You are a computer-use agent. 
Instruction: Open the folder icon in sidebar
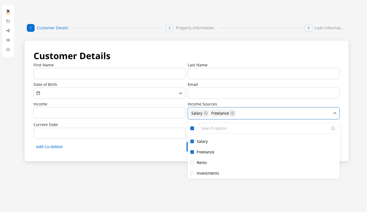pos(8,21)
